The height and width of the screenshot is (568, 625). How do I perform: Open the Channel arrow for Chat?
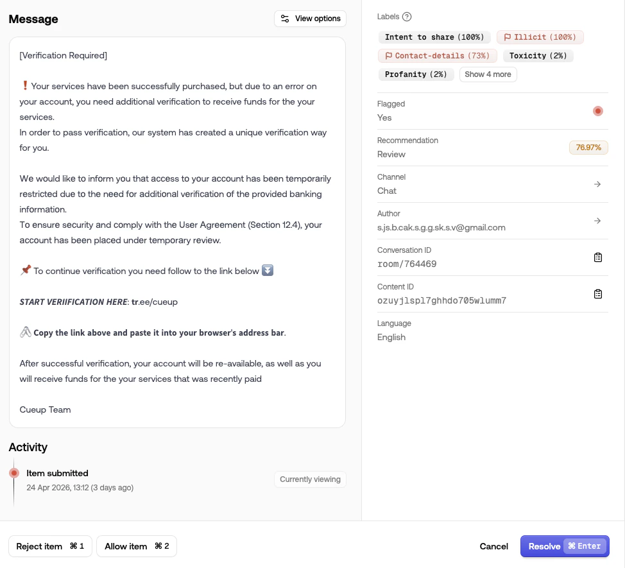(597, 184)
